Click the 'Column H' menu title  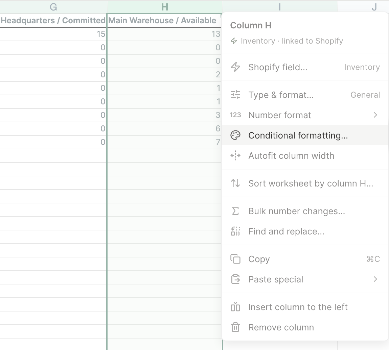tap(251, 25)
